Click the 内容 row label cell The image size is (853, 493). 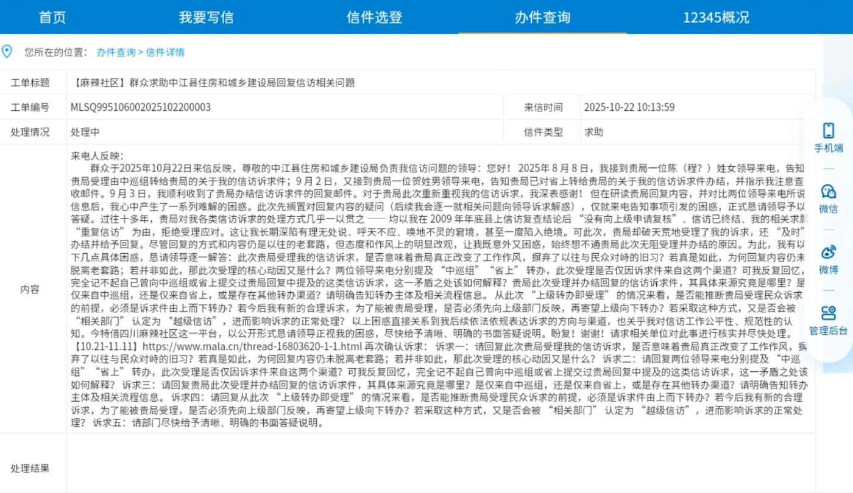tap(30, 289)
